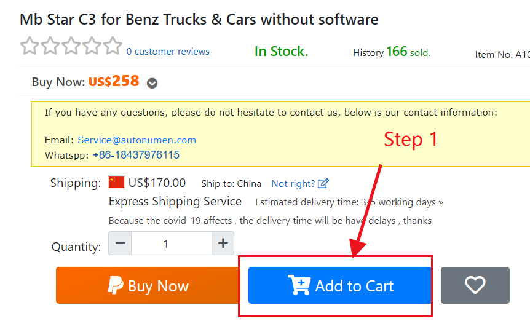Screen dimensions: 530x321
Task: Click the China flag icon
Action: click(117, 183)
